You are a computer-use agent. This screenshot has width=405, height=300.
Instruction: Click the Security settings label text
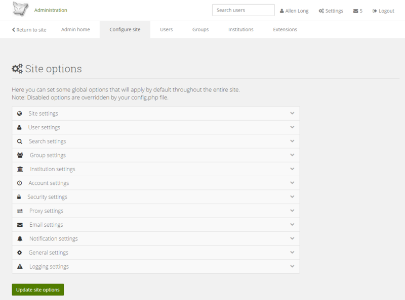(x=47, y=197)
